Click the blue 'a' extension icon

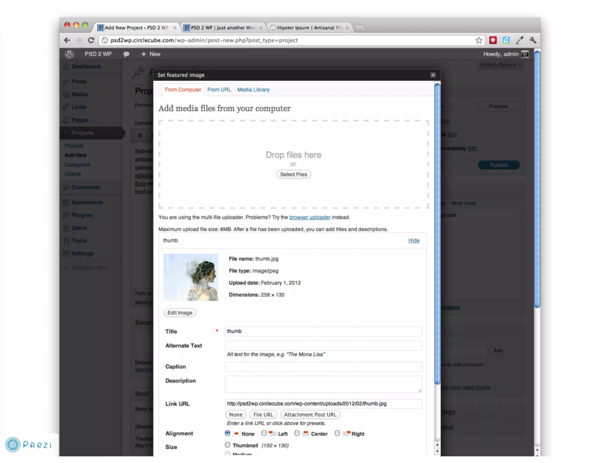(506, 40)
